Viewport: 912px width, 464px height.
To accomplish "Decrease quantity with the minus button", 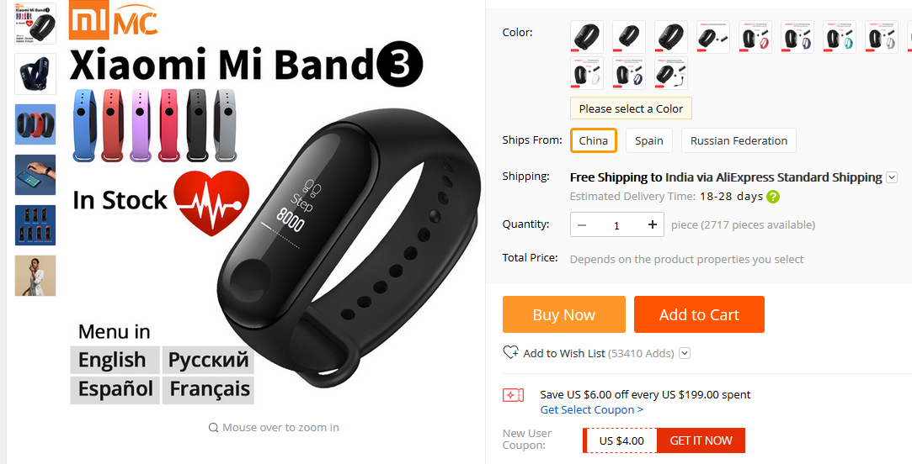I will tap(582, 224).
